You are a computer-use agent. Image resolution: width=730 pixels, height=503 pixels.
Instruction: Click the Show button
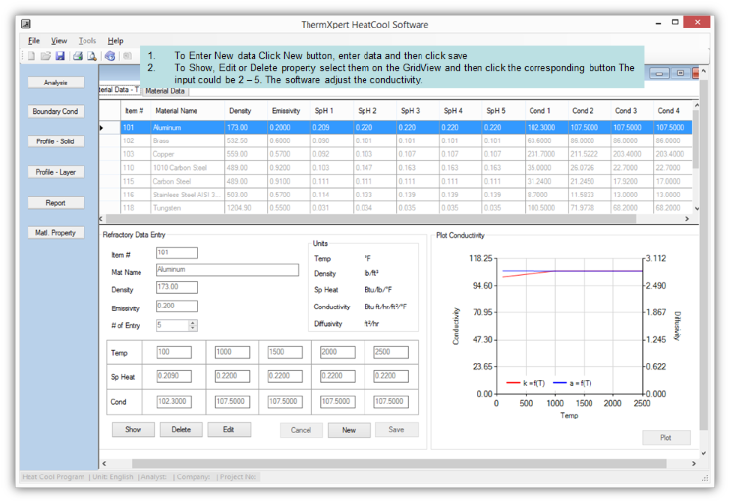134,430
